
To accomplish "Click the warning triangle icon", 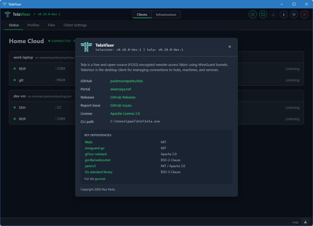I will (x=273, y=14).
